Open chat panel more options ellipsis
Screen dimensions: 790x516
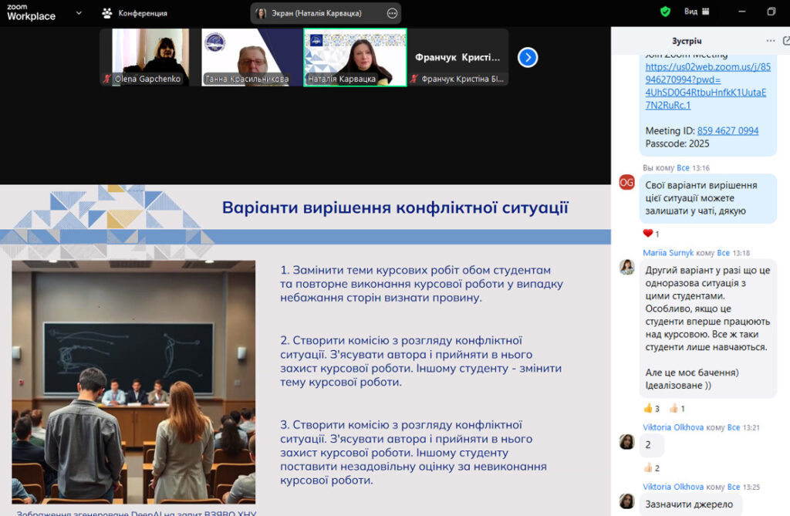pyautogui.click(x=770, y=40)
